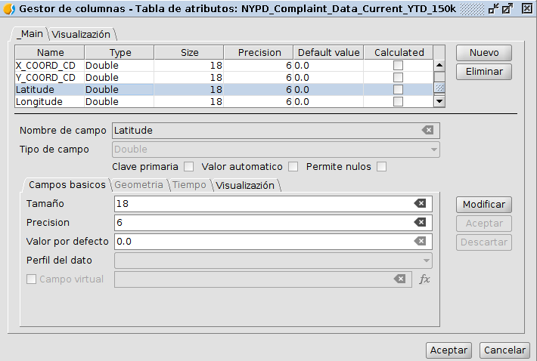The width and height of the screenshot is (537, 361).
Task: Clear the Tamaño field value
Action: pyautogui.click(x=420, y=203)
